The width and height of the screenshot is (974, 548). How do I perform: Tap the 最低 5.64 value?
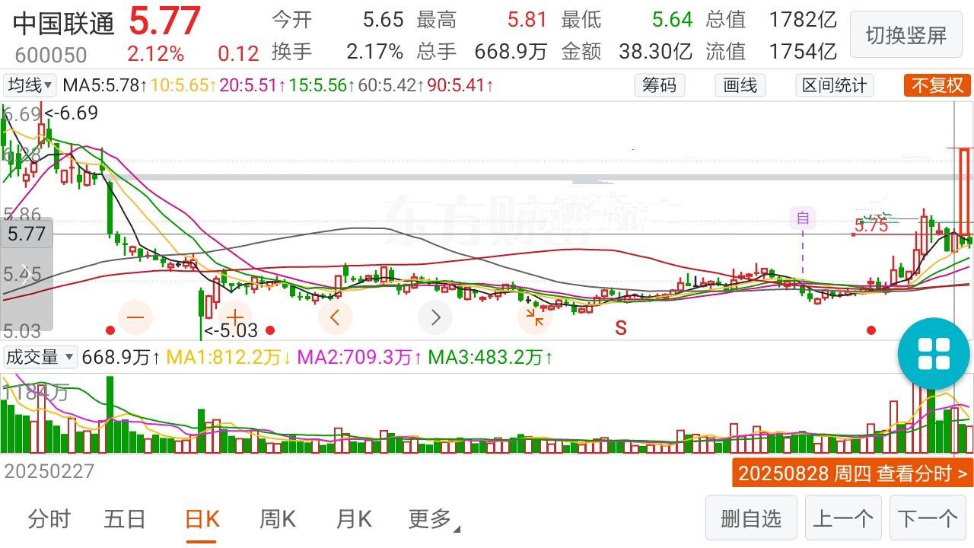click(x=627, y=19)
